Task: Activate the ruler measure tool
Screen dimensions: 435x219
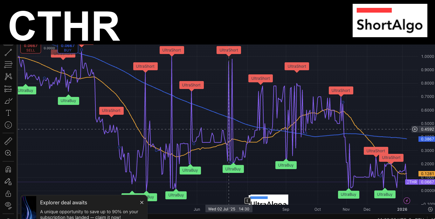Action: coord(8,141)
